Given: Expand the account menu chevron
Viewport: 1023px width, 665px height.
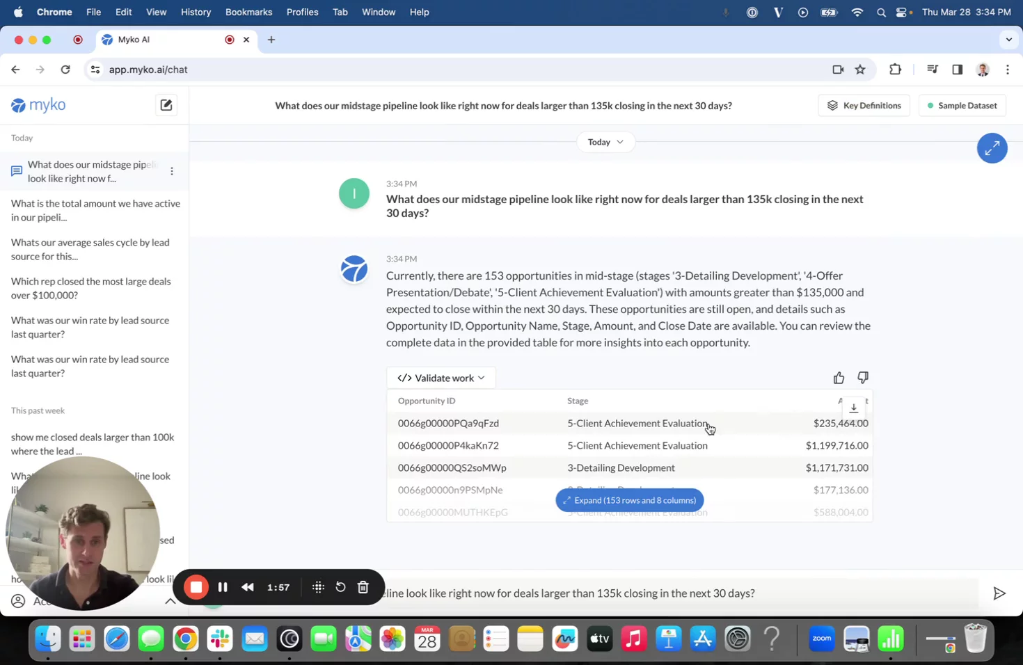Looking at the screenshot, I should point(170,601).
